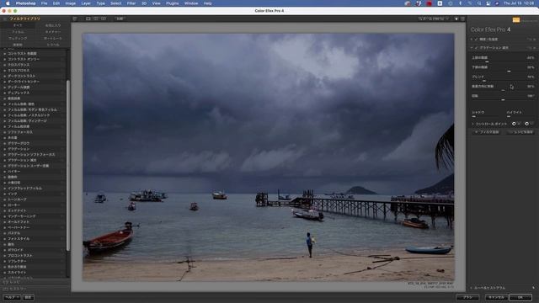
Task: Click the レシピを保存 button
Action: pyautogui.click(x=521, y=132)
